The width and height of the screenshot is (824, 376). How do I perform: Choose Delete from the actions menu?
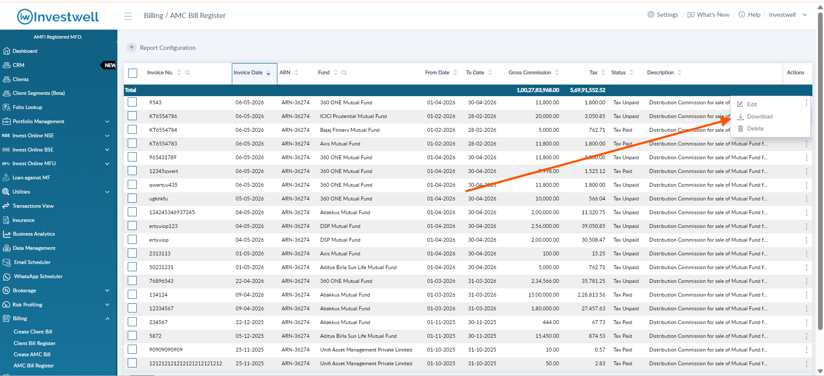755,129
